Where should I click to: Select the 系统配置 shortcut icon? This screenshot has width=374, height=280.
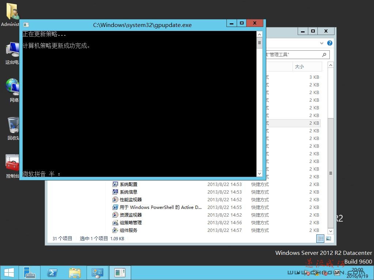pos(115,184)
